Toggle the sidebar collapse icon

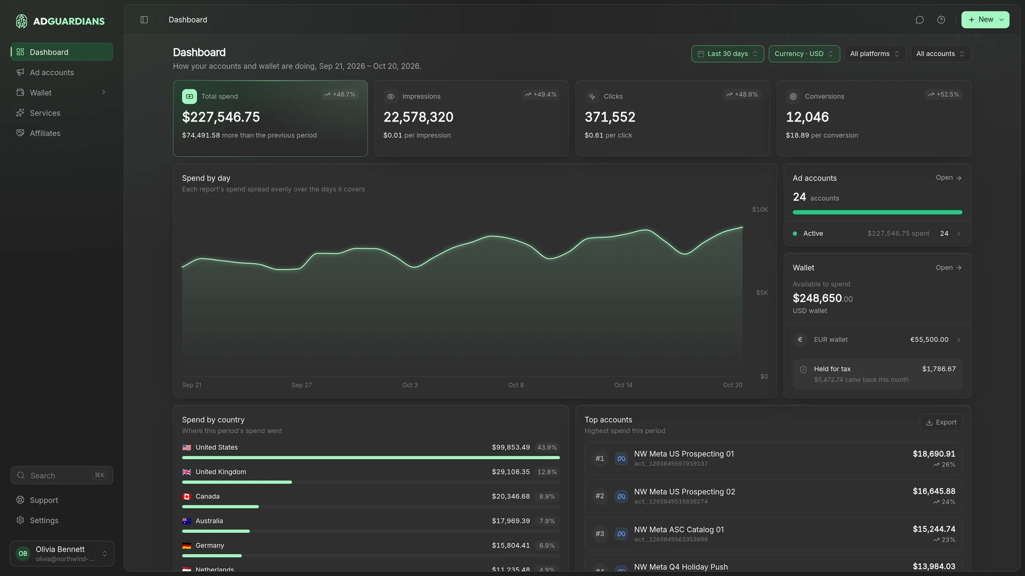click(144, 20)
